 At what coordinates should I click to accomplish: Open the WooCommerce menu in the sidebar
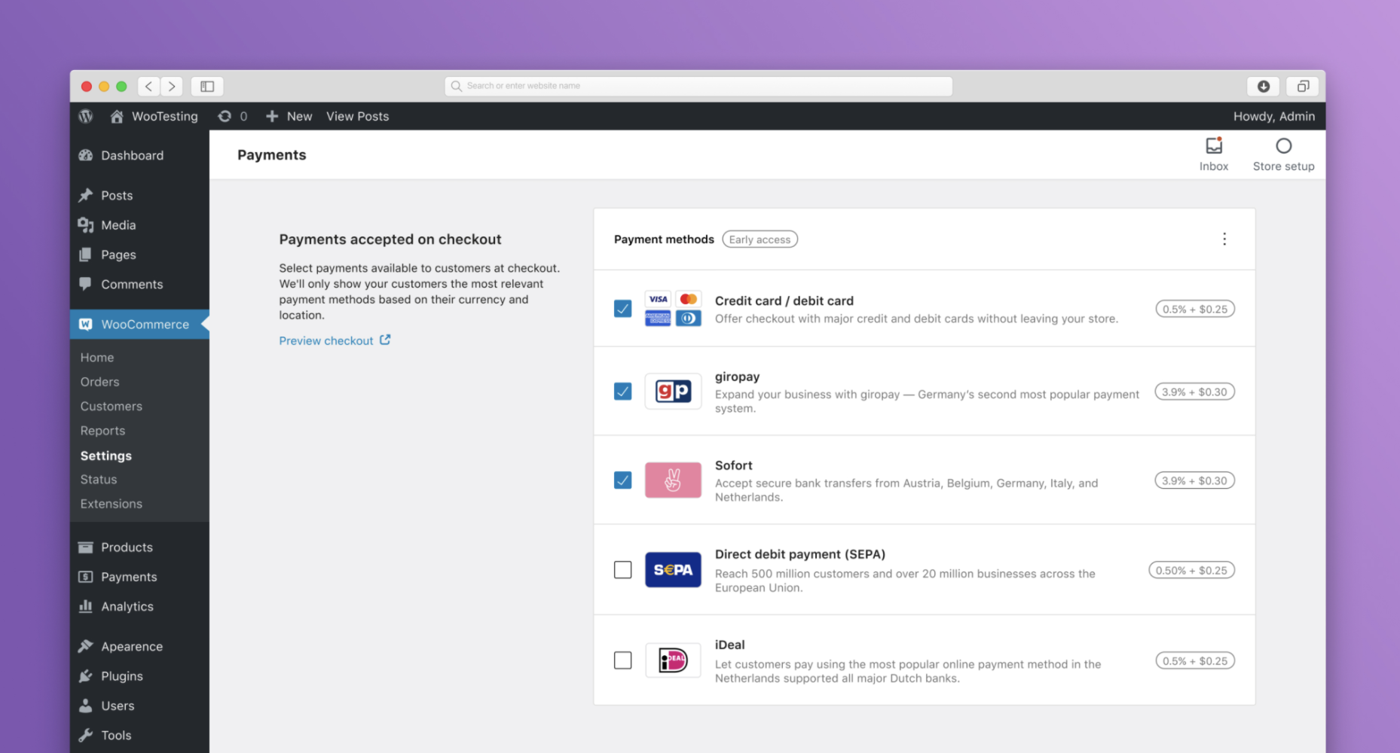(144, 324)
